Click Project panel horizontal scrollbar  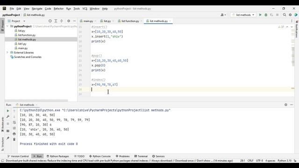pyautogui.click(x=36, y=100)
